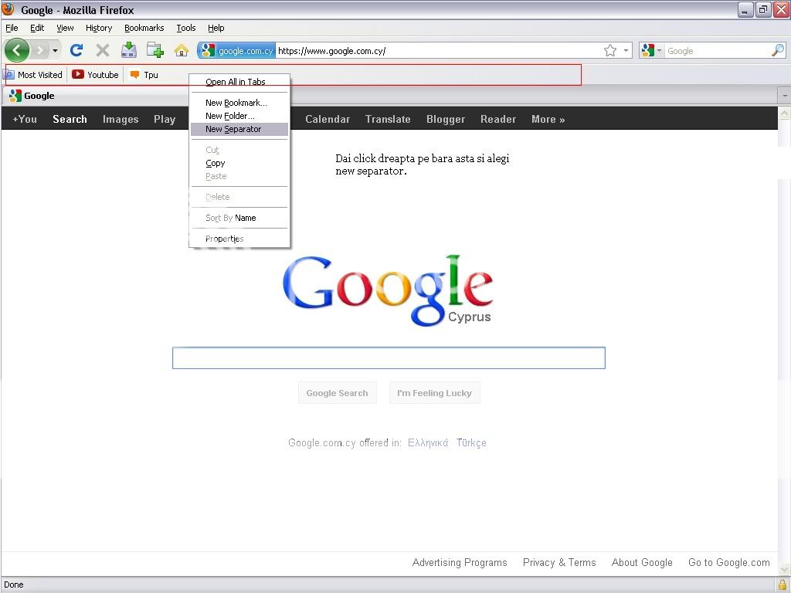The width and height of the screenshot is (791, 593).
Task: Open the File menu
Action: tap(12, 28)
